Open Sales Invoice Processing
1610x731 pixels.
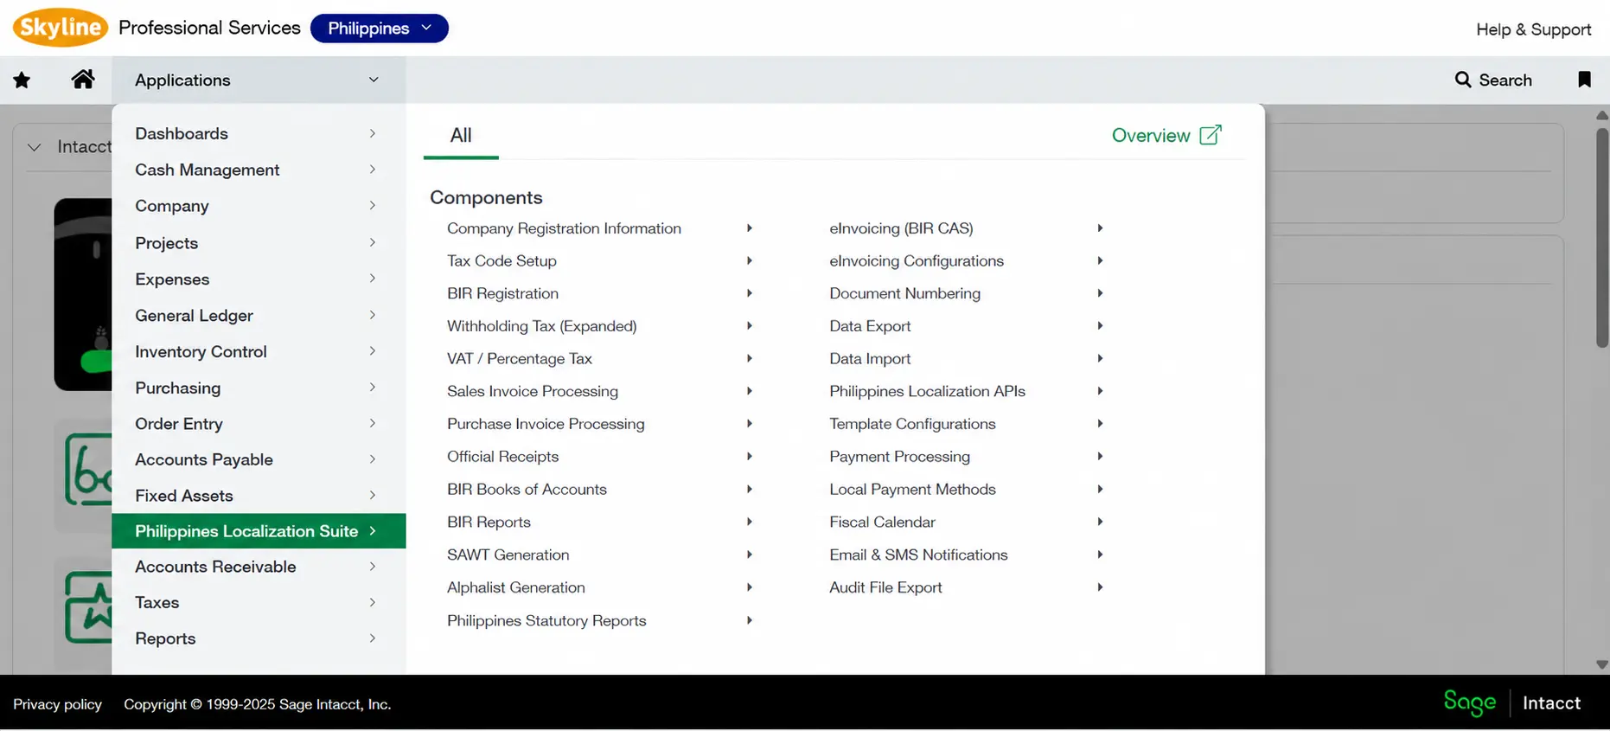pyautogui.click(x=533, y=391)
